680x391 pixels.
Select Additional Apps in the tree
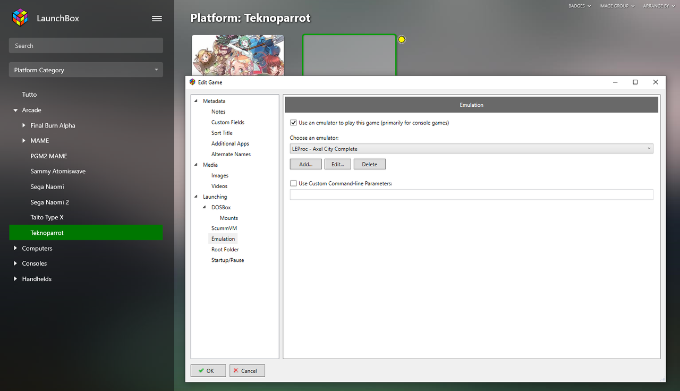[230, 143]
